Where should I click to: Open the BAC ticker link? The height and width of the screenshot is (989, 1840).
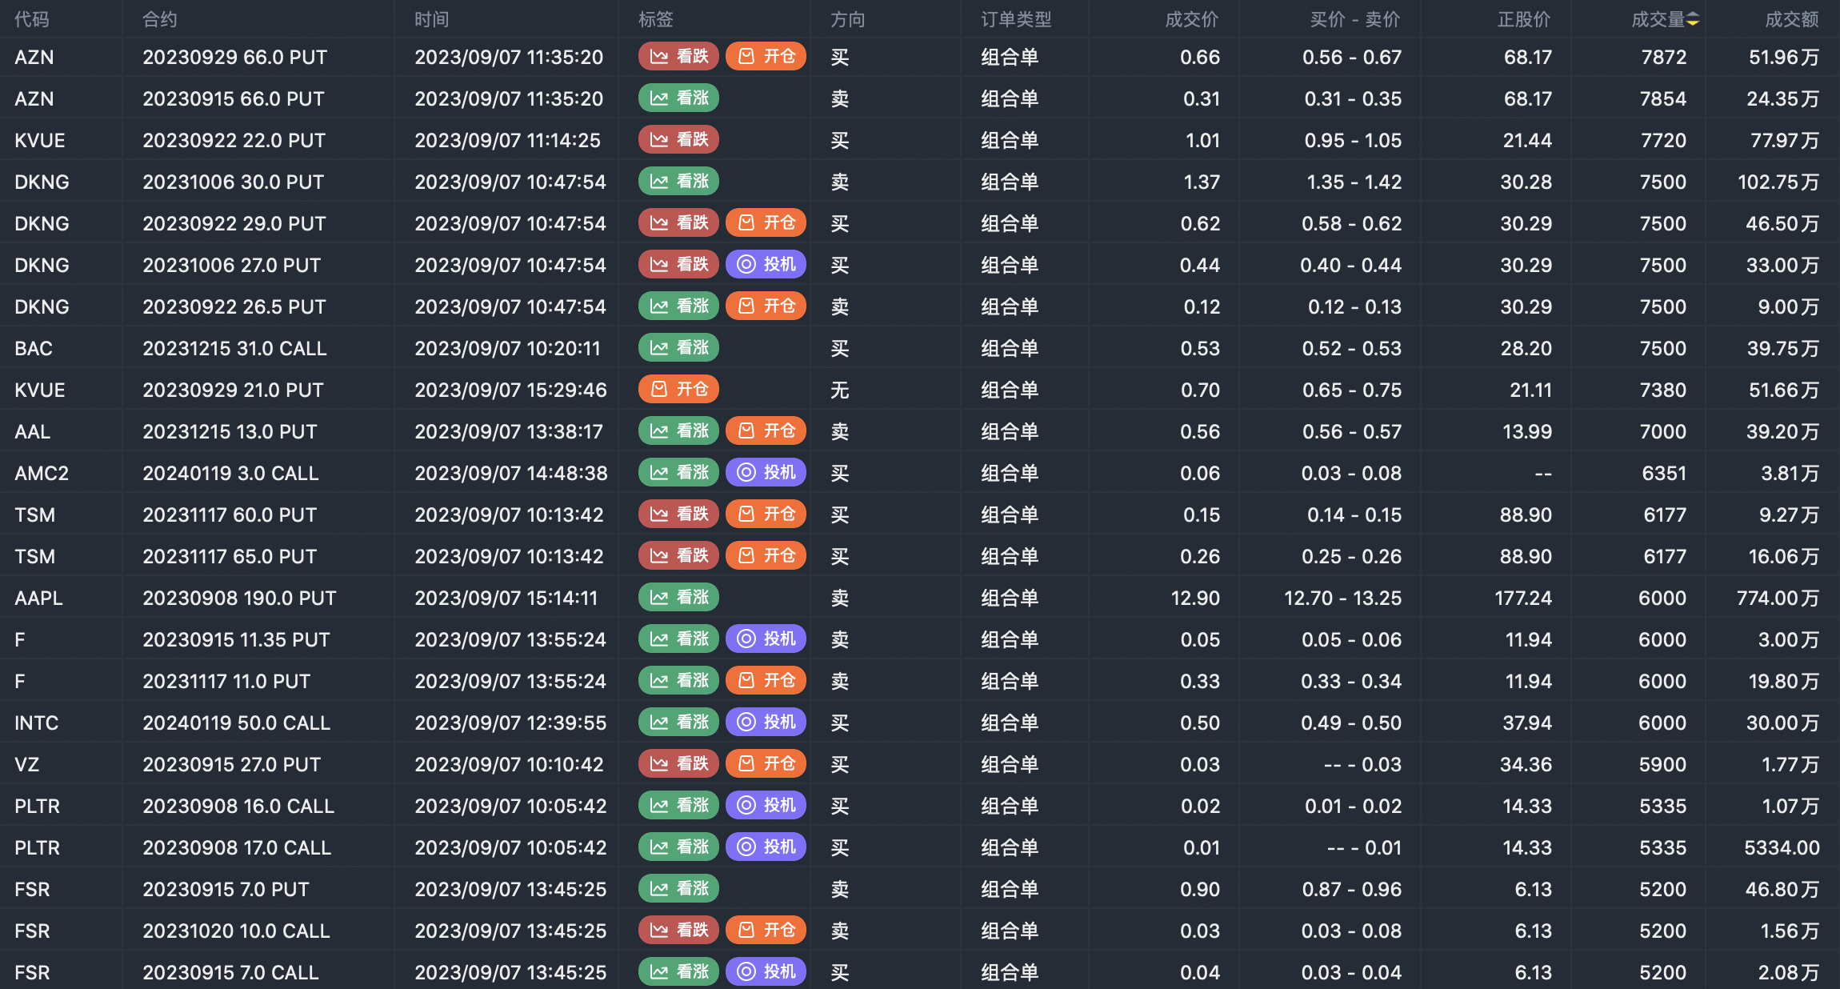(34, 348)
